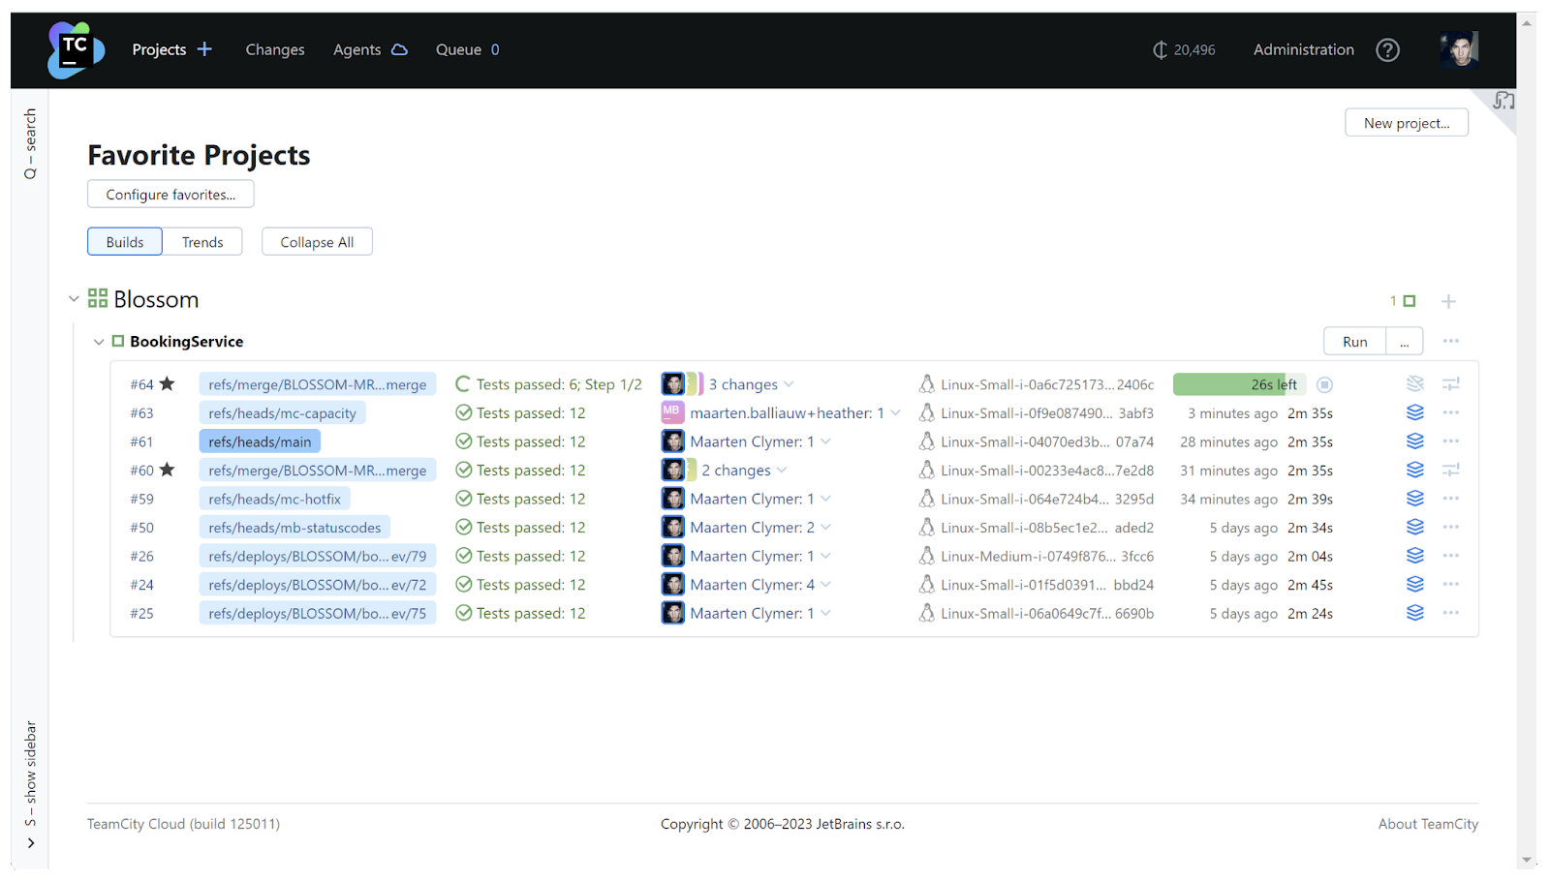This screenshot has height=882, width=1550.
Task: Select branch refs/heads/mc-hotfix
Action: (274, 499)
